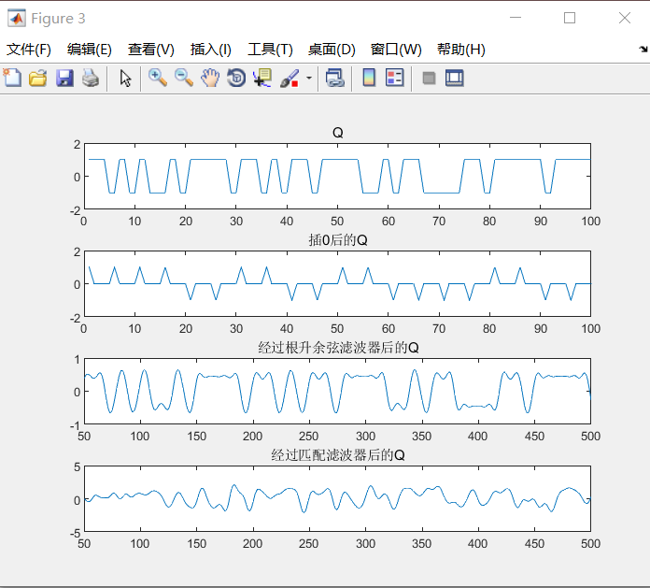Select the Edit Plot arrow tool
650x588 pixels.
coord(125,78)
